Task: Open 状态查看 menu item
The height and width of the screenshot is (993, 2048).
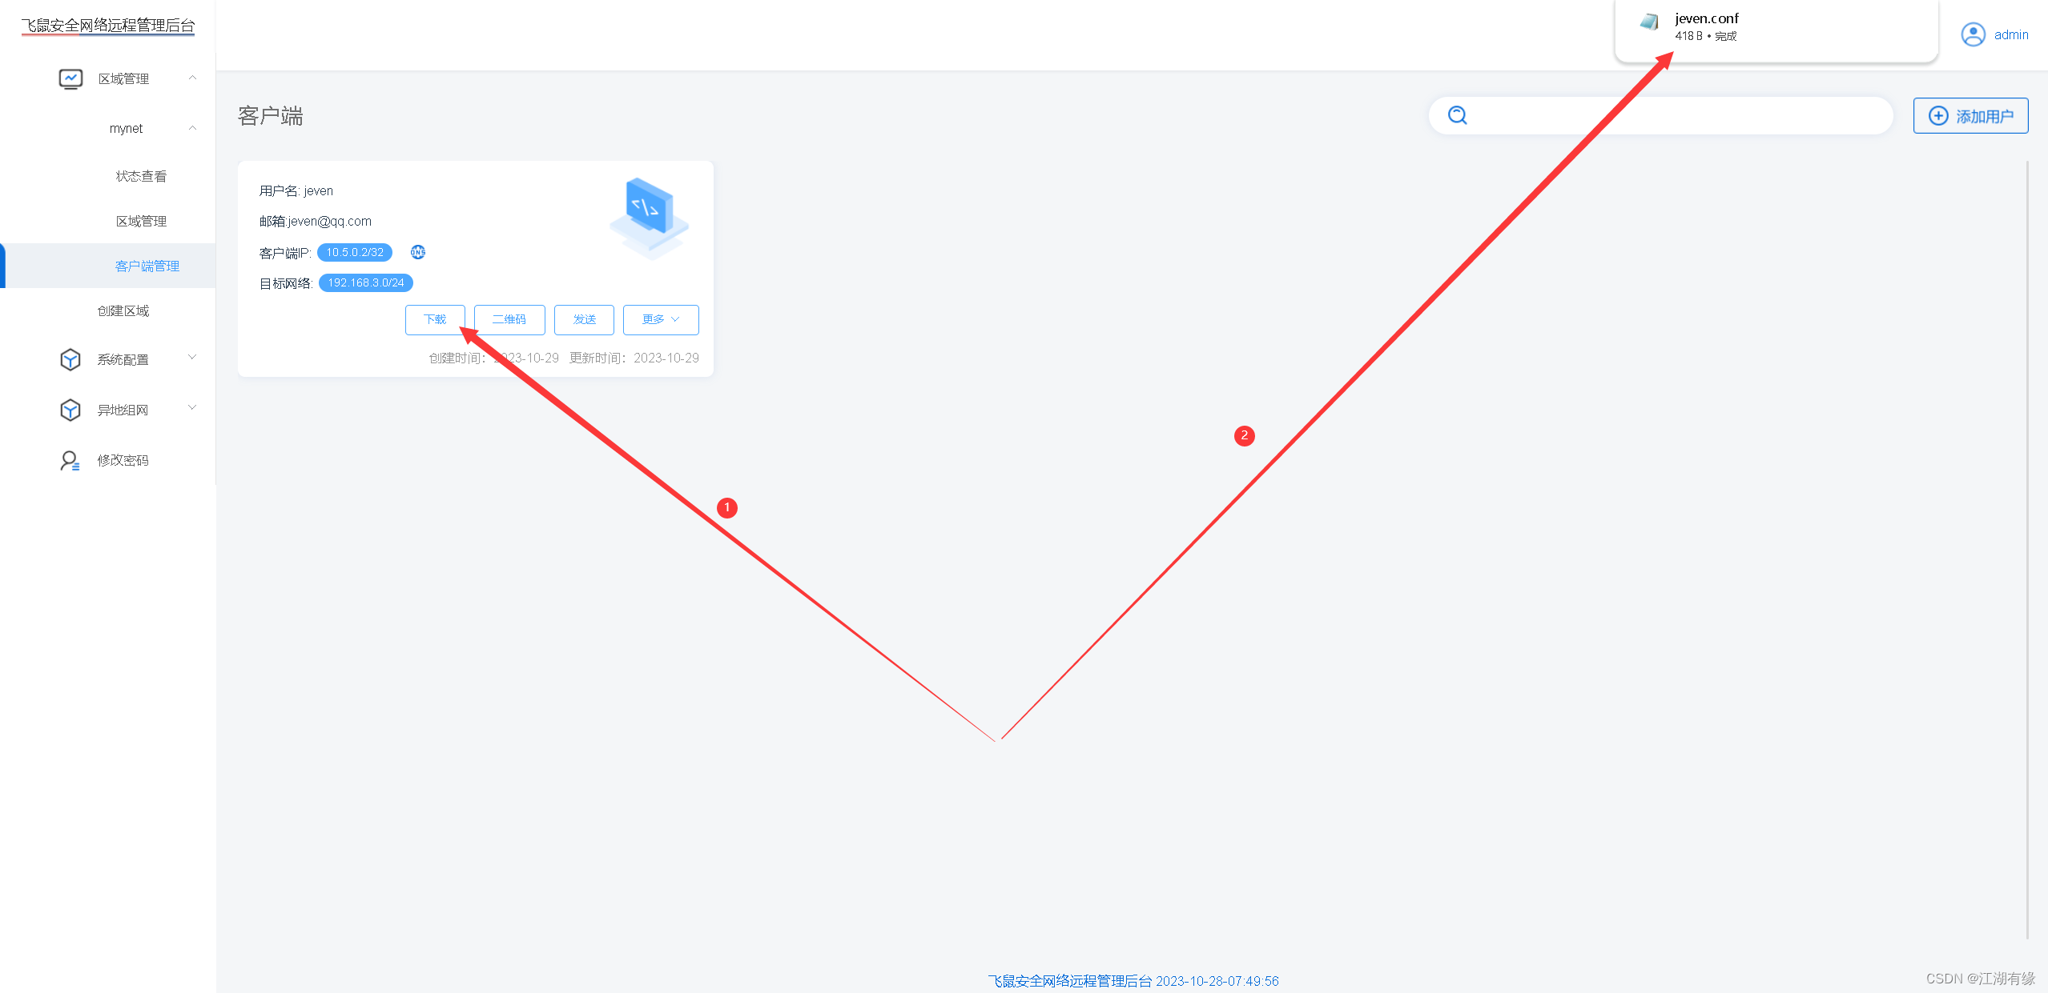Action: [x=141, y=176]
